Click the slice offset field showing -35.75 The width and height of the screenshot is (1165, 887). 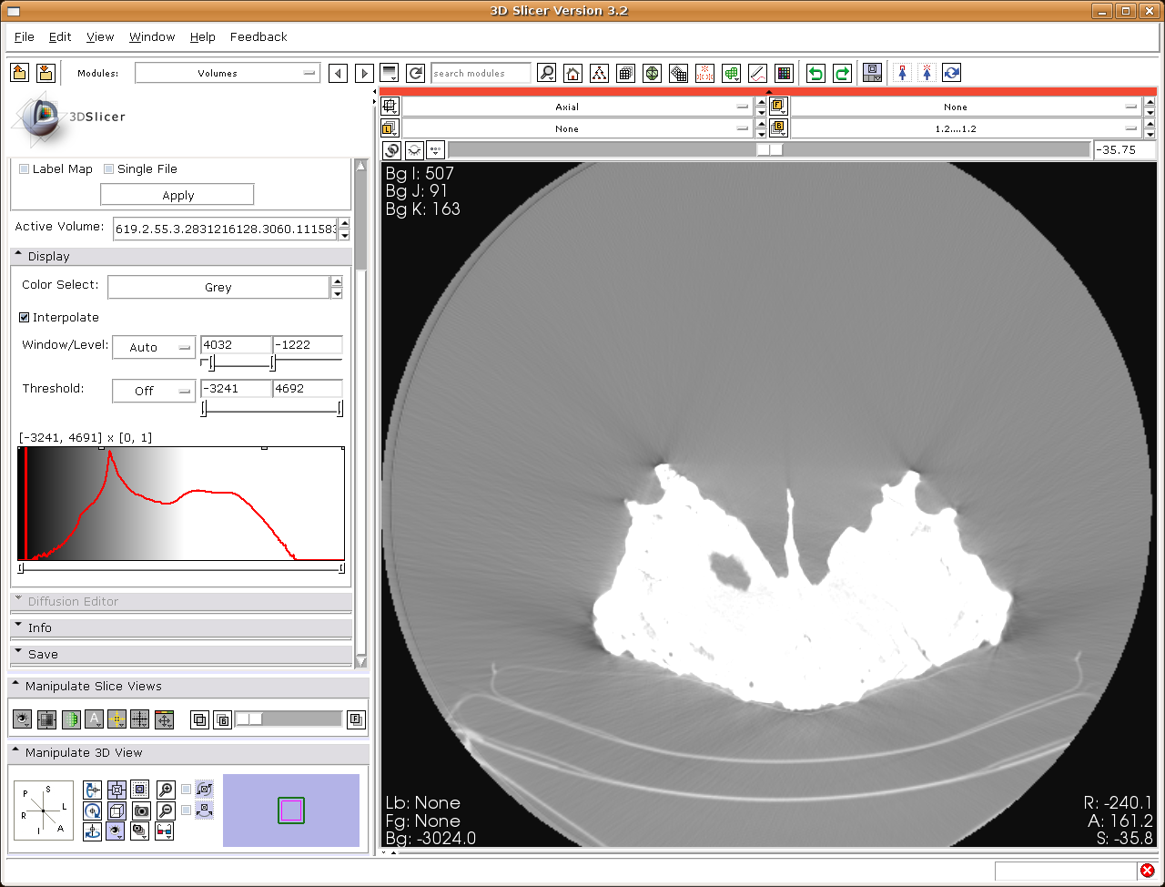(x=1125, y=150)
